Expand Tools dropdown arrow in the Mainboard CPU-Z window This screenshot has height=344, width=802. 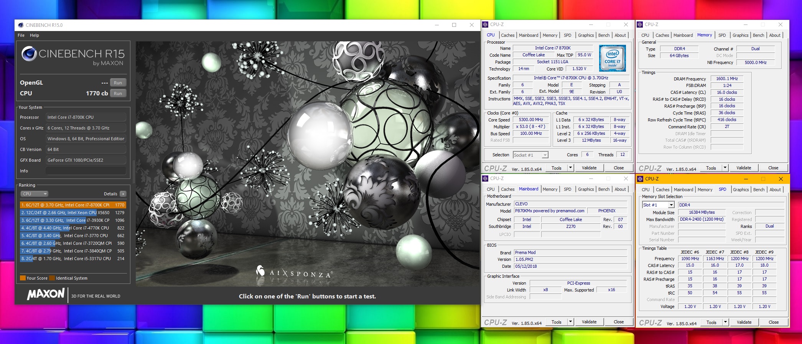coord(570,322)
